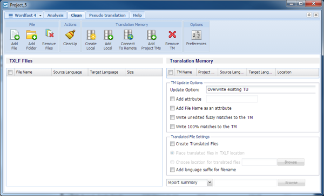Screen dimensions: 324x196
Task: Click Browse next to report summary
Action: pos(292,183)
